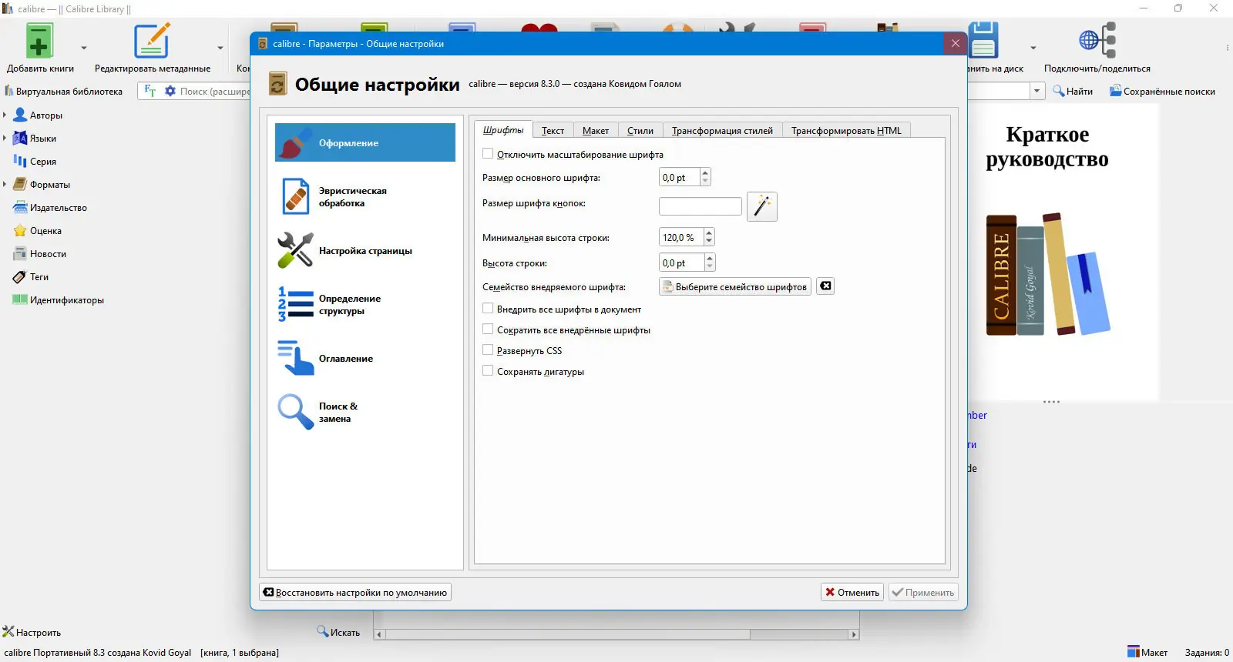This screenshot has height=662, width=1233.
Task: Select the Оглавление section
Action: pos(365,358)
